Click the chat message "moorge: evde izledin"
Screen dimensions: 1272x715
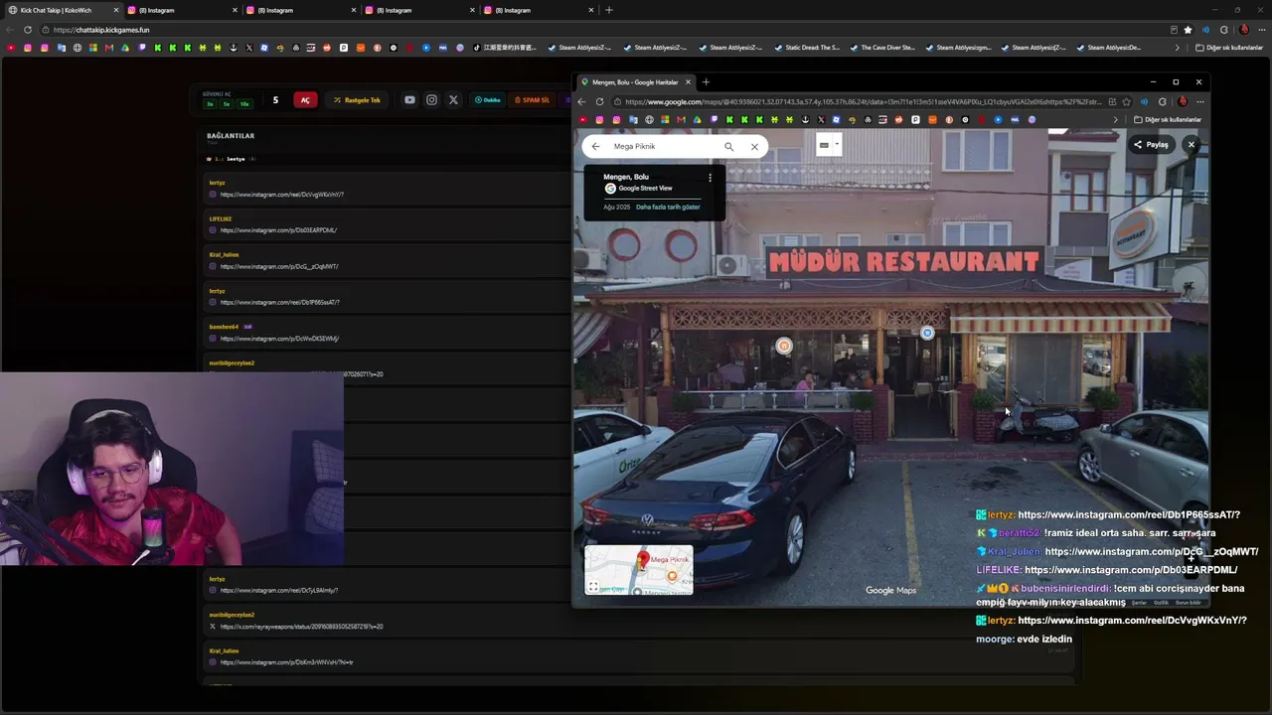pos(1024,640)
